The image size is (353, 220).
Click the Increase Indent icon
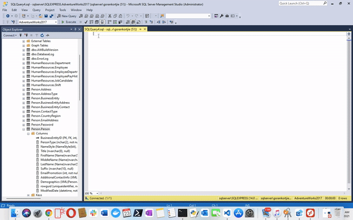click(164, 22)
